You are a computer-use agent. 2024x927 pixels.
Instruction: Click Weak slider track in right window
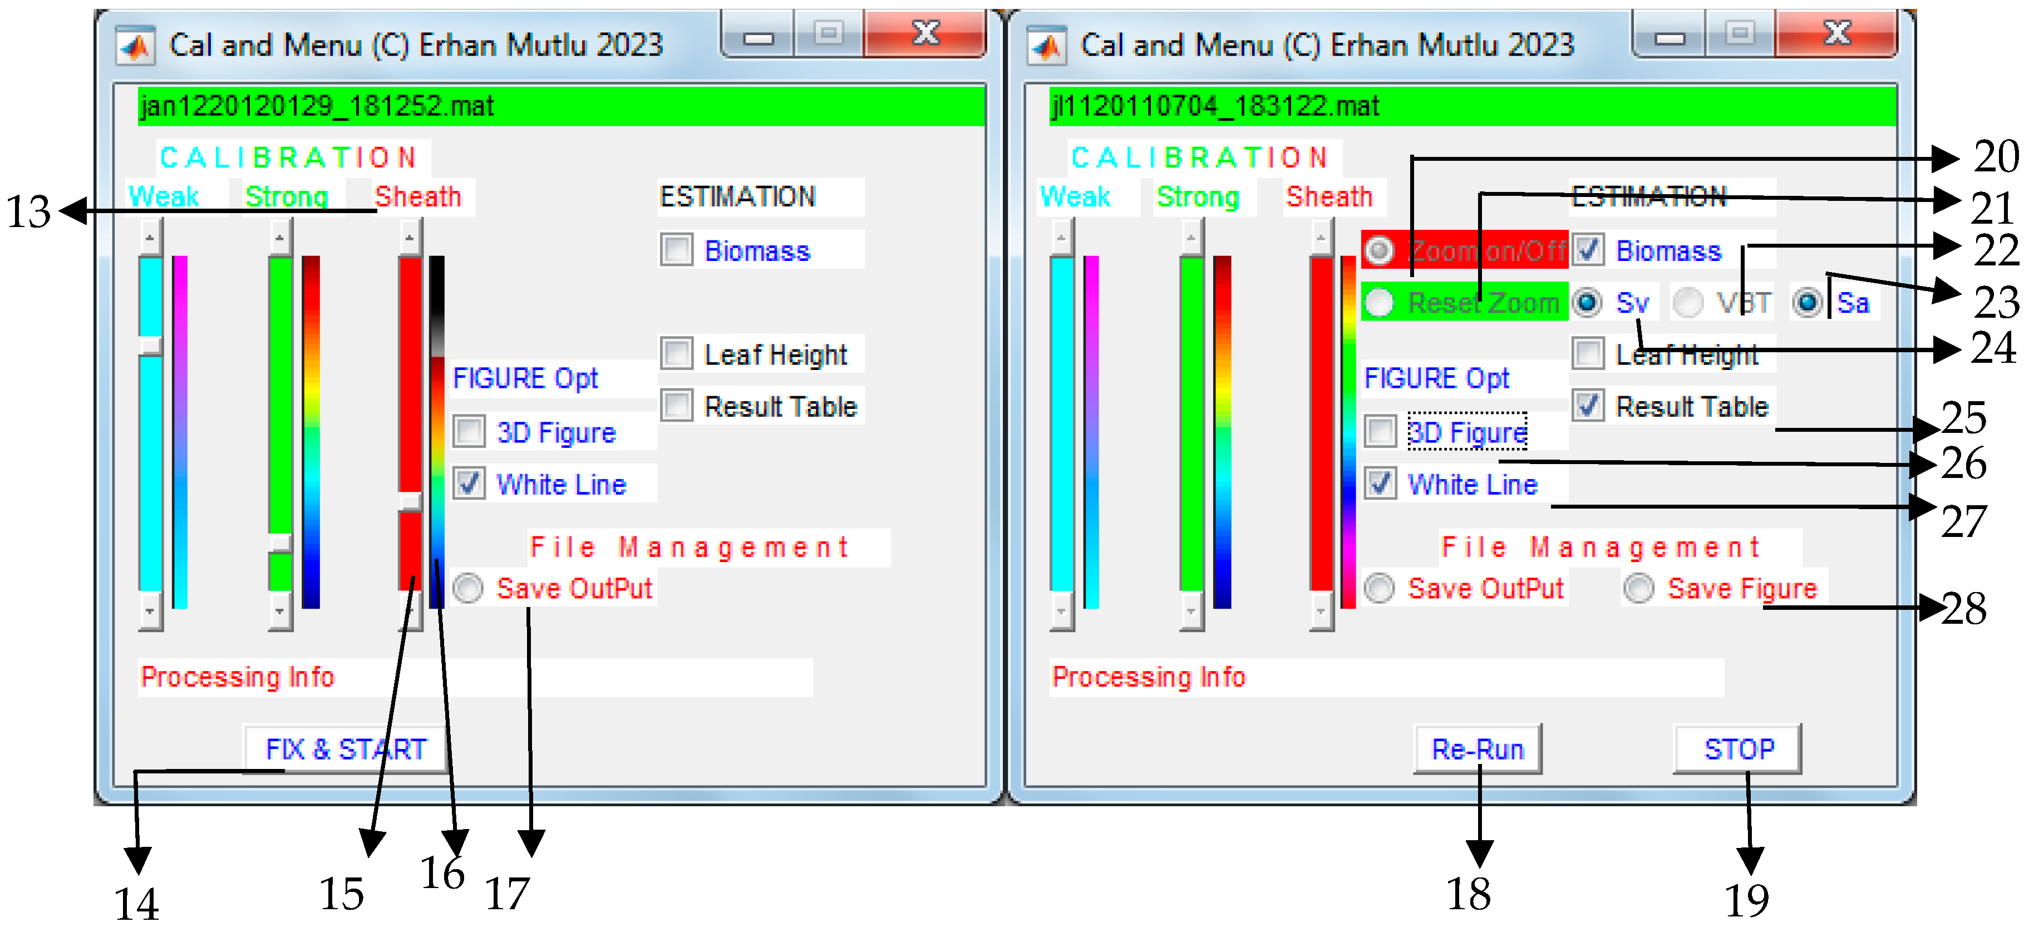1061,424
